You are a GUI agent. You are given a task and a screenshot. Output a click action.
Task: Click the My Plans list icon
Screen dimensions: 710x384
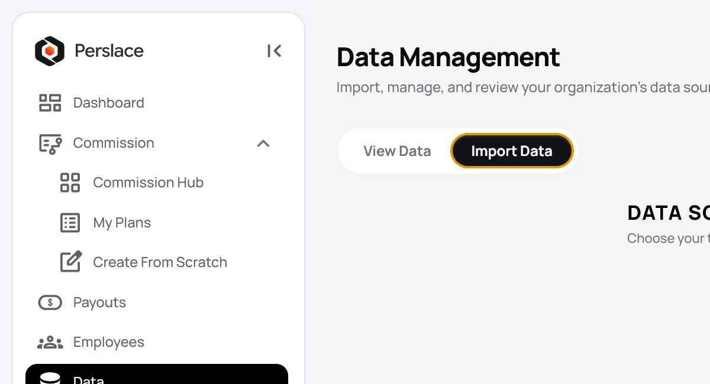coord(70,223)
